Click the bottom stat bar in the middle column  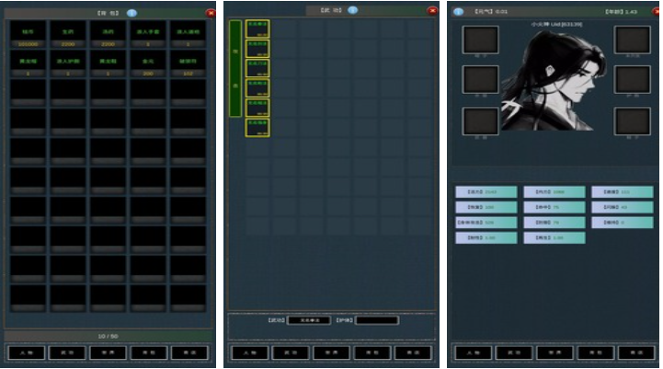pyautogui.click(x=554, y=237)
